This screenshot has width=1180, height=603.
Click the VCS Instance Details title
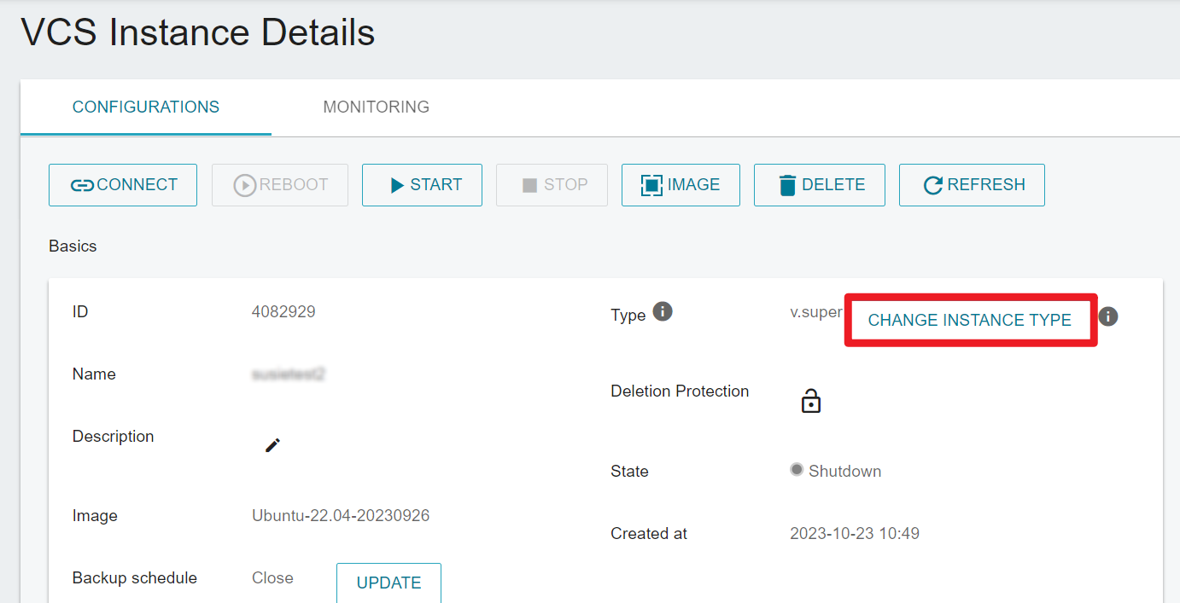pyautogui.click(x=198, y=32)
